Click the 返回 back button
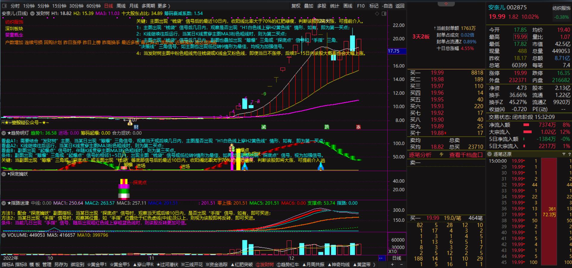This screenshot has width=572, height=268. (x=400, y=6)
